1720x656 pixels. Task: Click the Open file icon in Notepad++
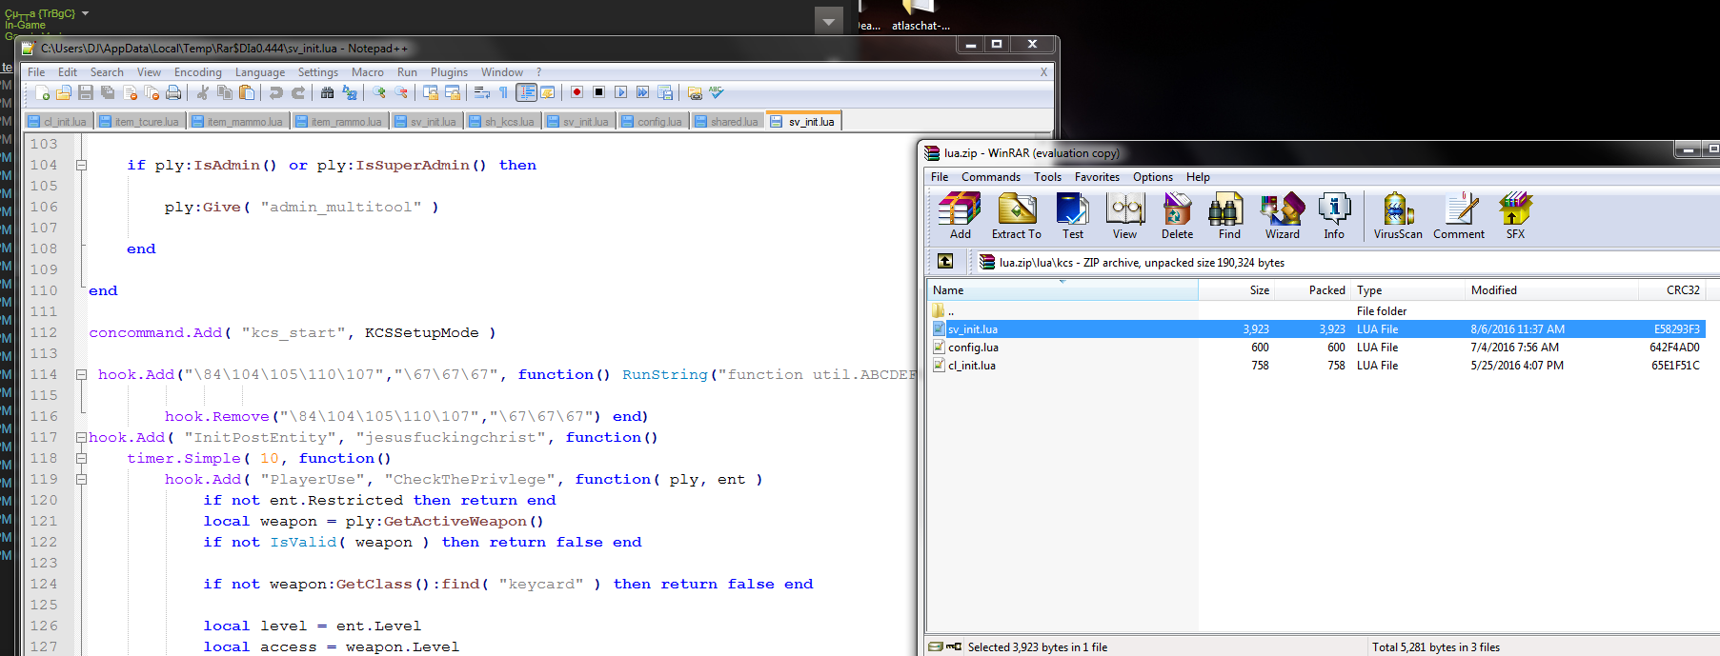pos(64,92)
